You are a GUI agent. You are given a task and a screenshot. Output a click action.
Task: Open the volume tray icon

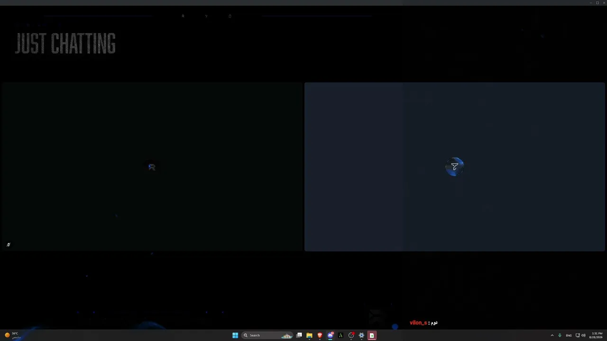(583, 335)
